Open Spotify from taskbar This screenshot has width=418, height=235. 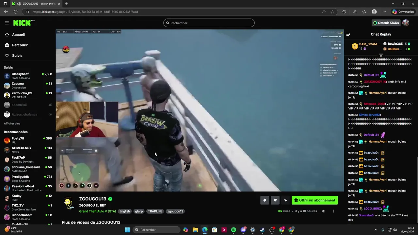[x=233, y=230]
